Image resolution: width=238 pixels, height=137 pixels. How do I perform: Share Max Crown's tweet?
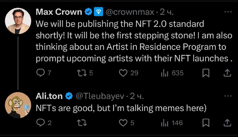[x=227, y=73]
